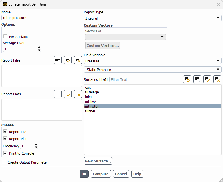Deselect all Report Plots icon
The image size is (223, 182).
click(78, 94)
